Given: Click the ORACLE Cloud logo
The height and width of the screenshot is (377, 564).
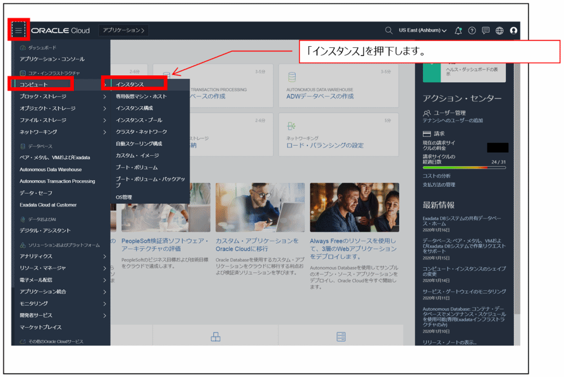Looking at the screenshot, I should point(60,30).
